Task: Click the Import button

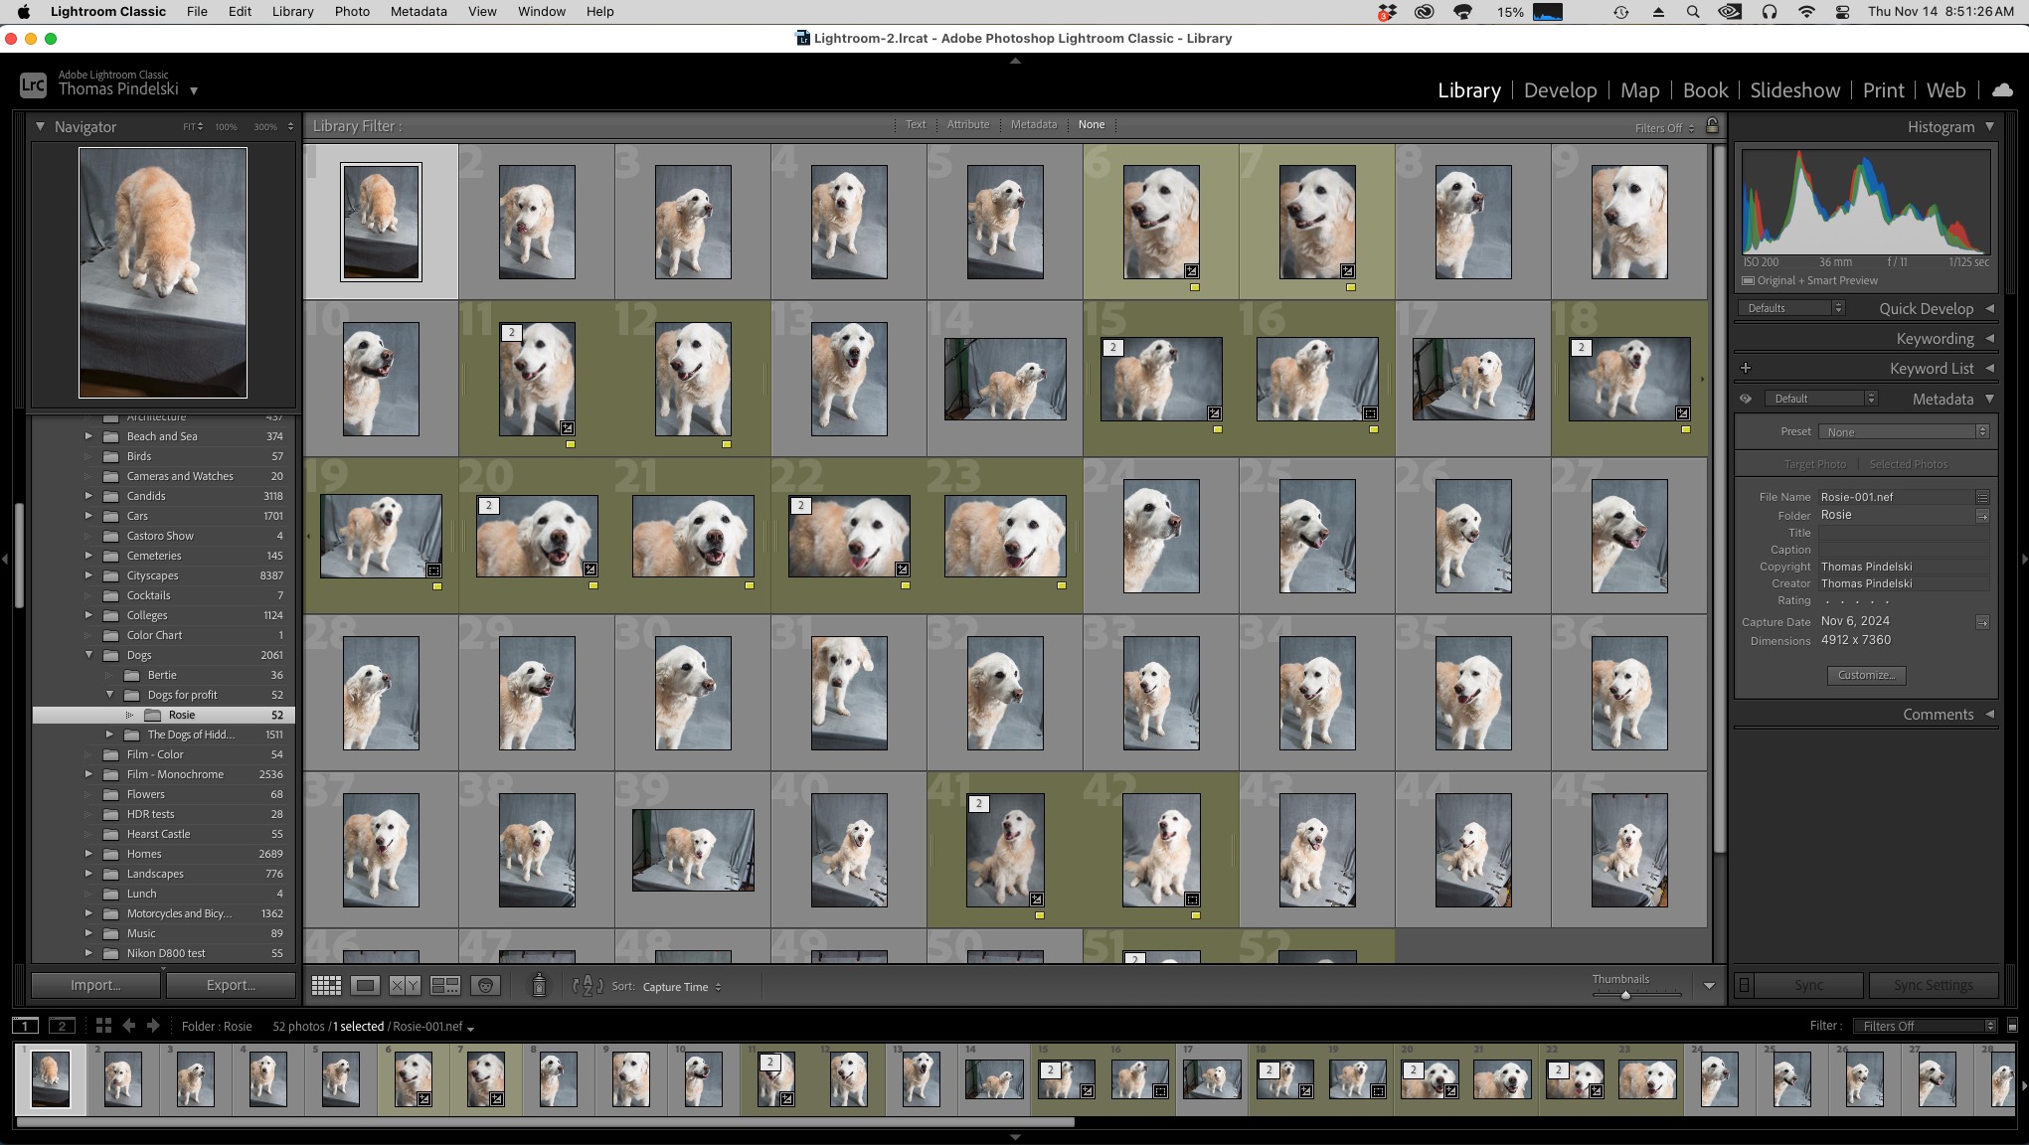Action: point(95,985)
